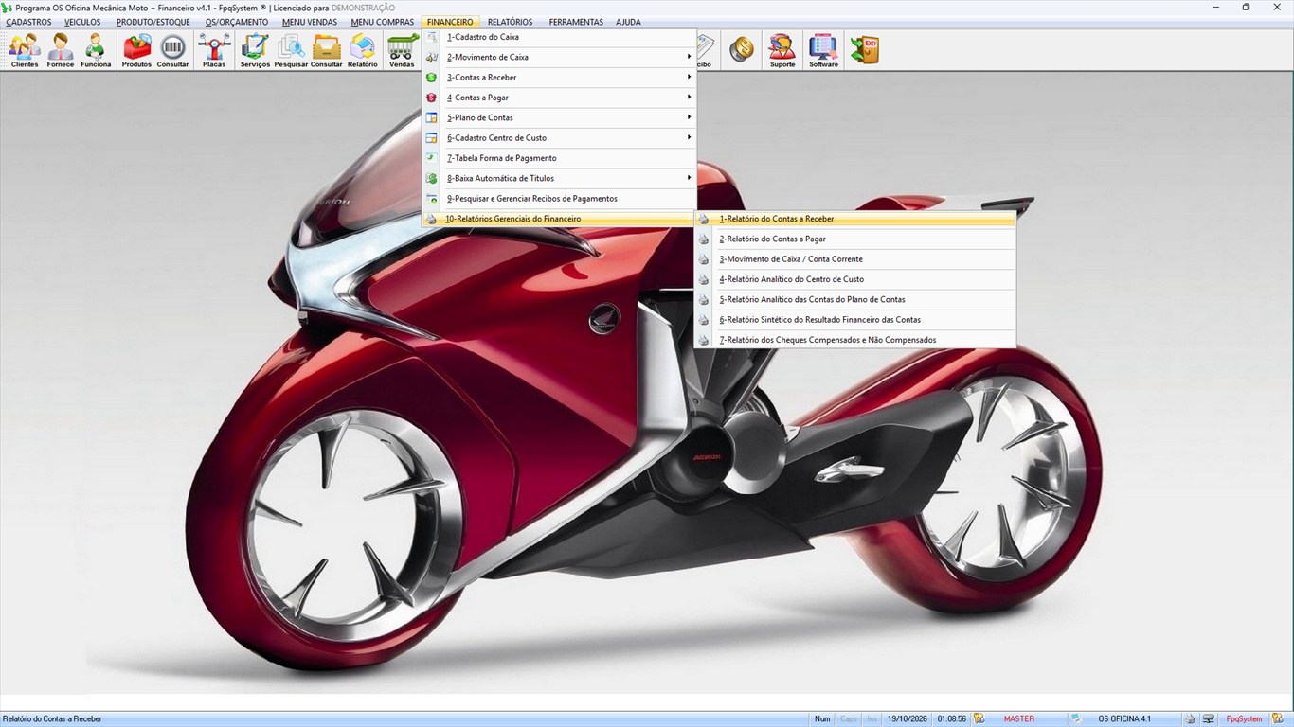The height and width of the screenshot is (727, 1294).
Task: Select 7-Tabela Forma de Pagamento
Action: 559,158
